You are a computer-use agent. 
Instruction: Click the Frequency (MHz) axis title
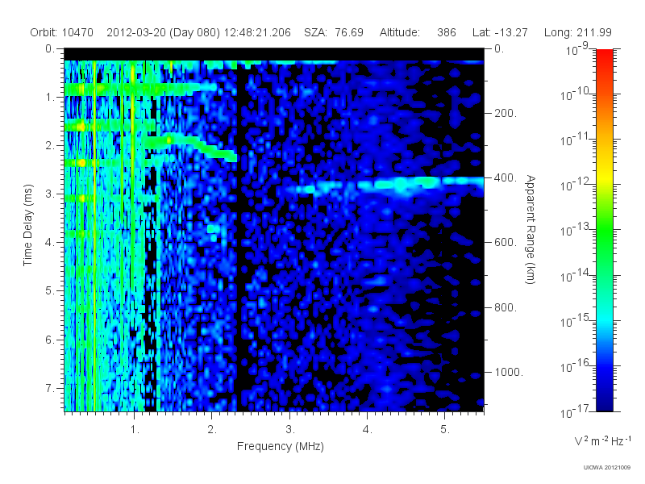tap(281, 446)
